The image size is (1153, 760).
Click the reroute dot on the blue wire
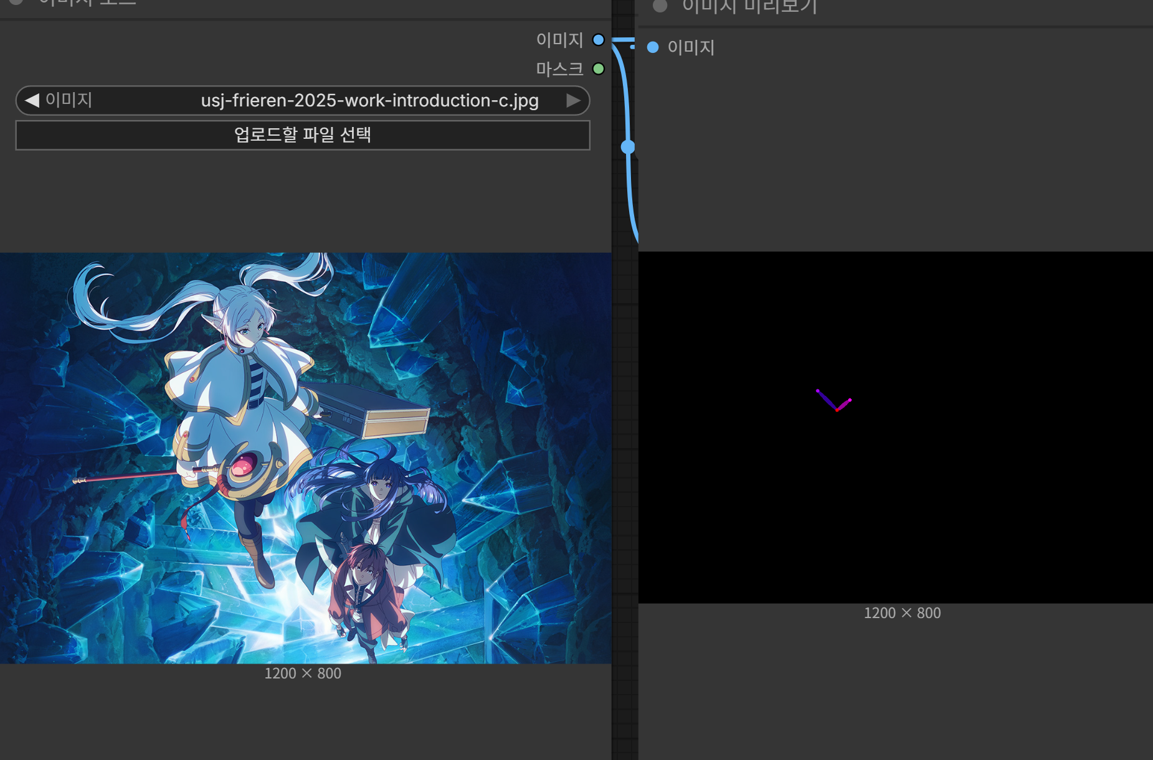click(x=628, y=147)
